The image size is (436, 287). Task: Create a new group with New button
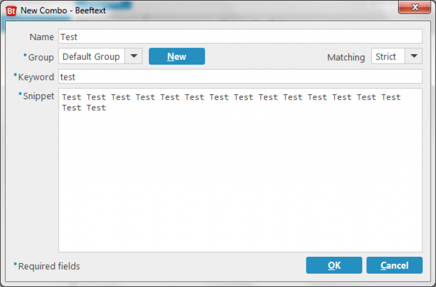(177, 56)
